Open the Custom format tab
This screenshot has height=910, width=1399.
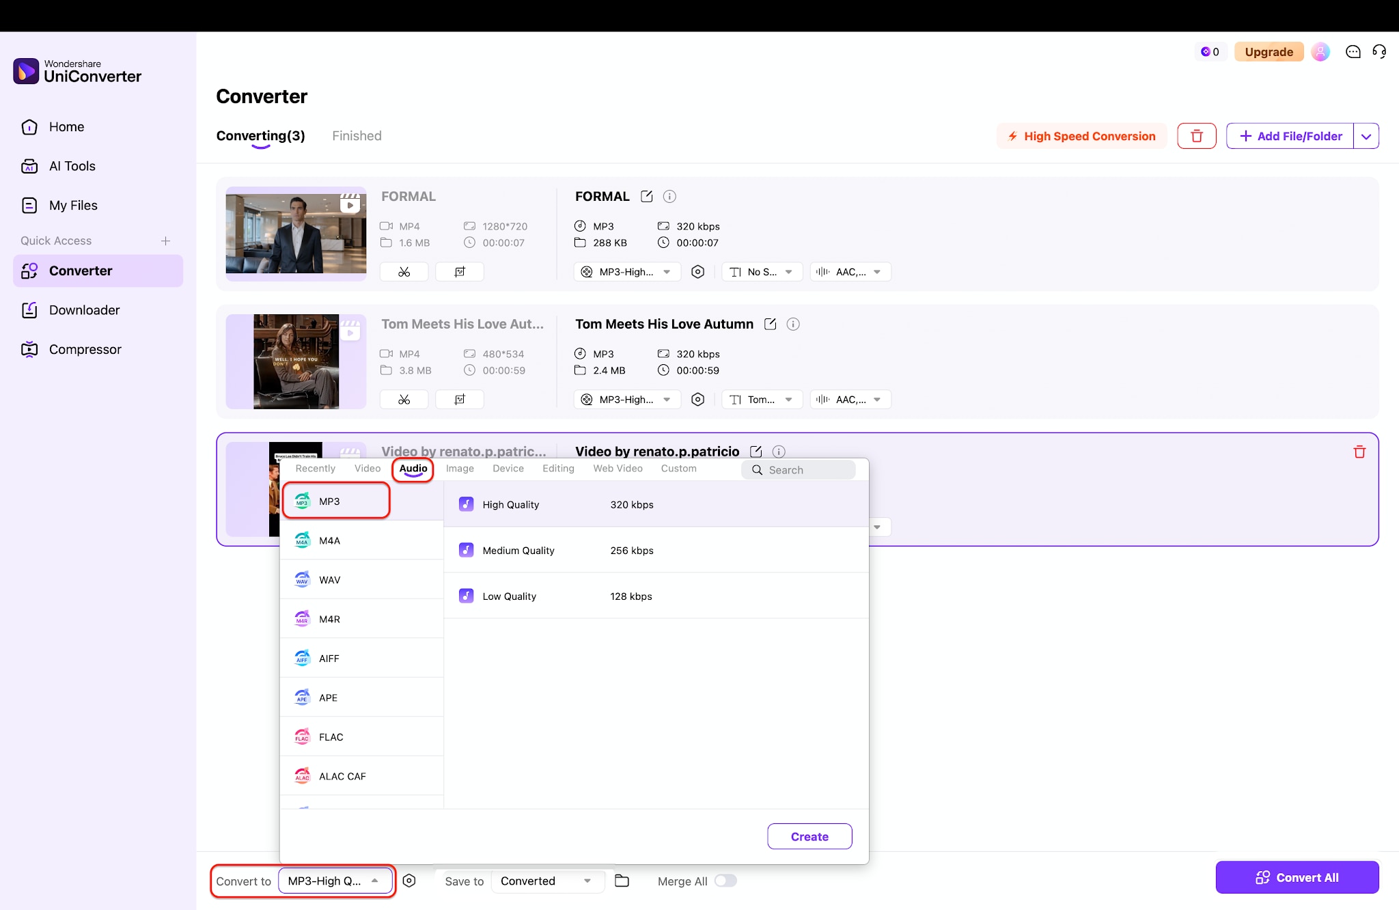click(678, 469)
